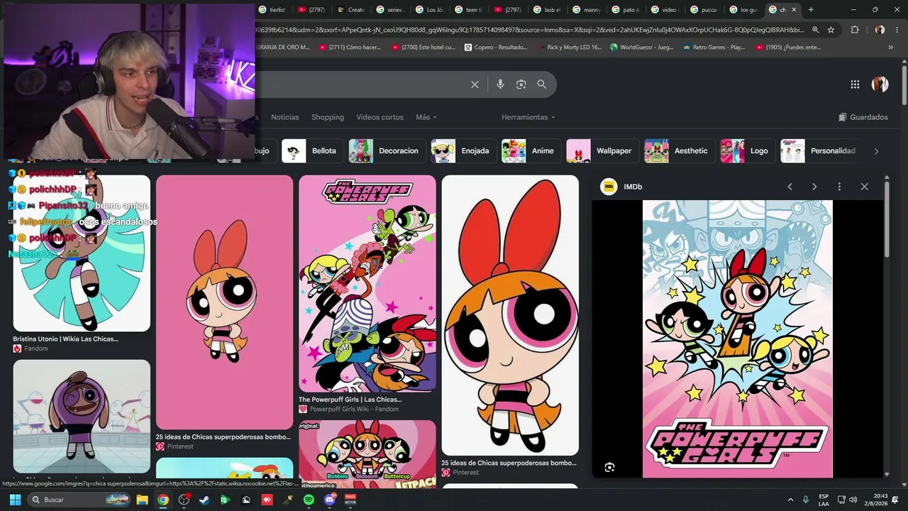Viewport: 908px width, 511px height.
Task: Filter images by the Personalidad chip
Action: click(x=821, y=150)
